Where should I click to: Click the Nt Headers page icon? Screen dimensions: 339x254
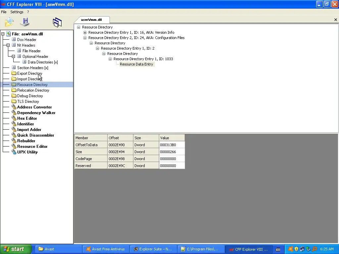[14, 45]
